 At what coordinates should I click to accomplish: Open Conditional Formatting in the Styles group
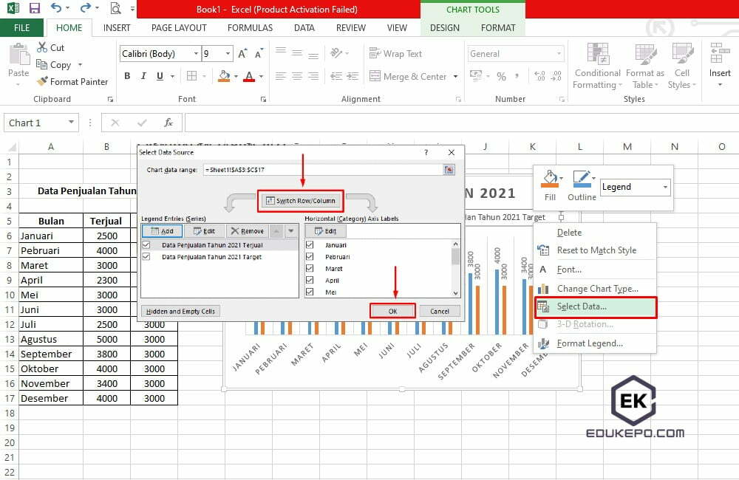596,66
